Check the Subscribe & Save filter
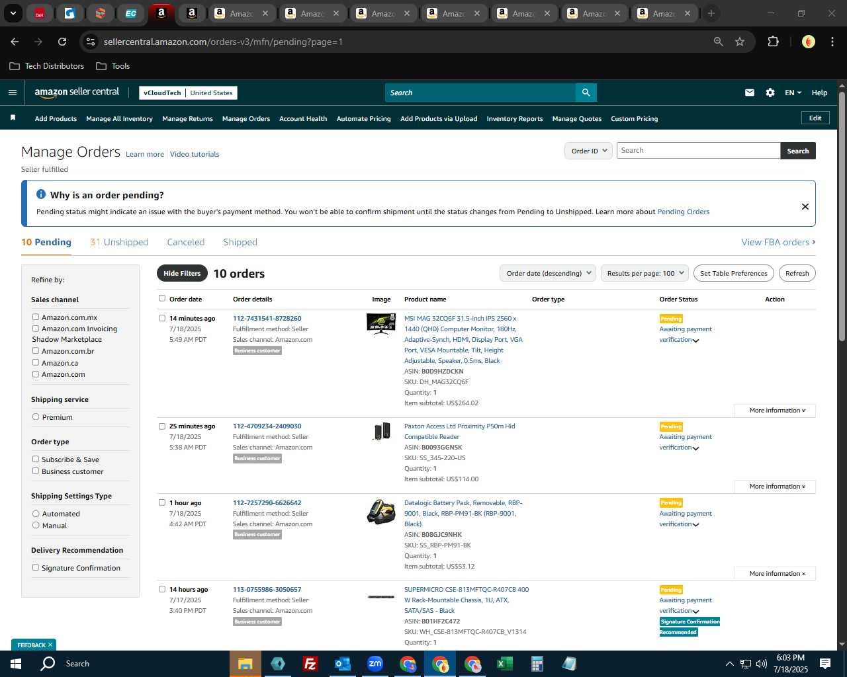847x677 pixels. (36, 459)
